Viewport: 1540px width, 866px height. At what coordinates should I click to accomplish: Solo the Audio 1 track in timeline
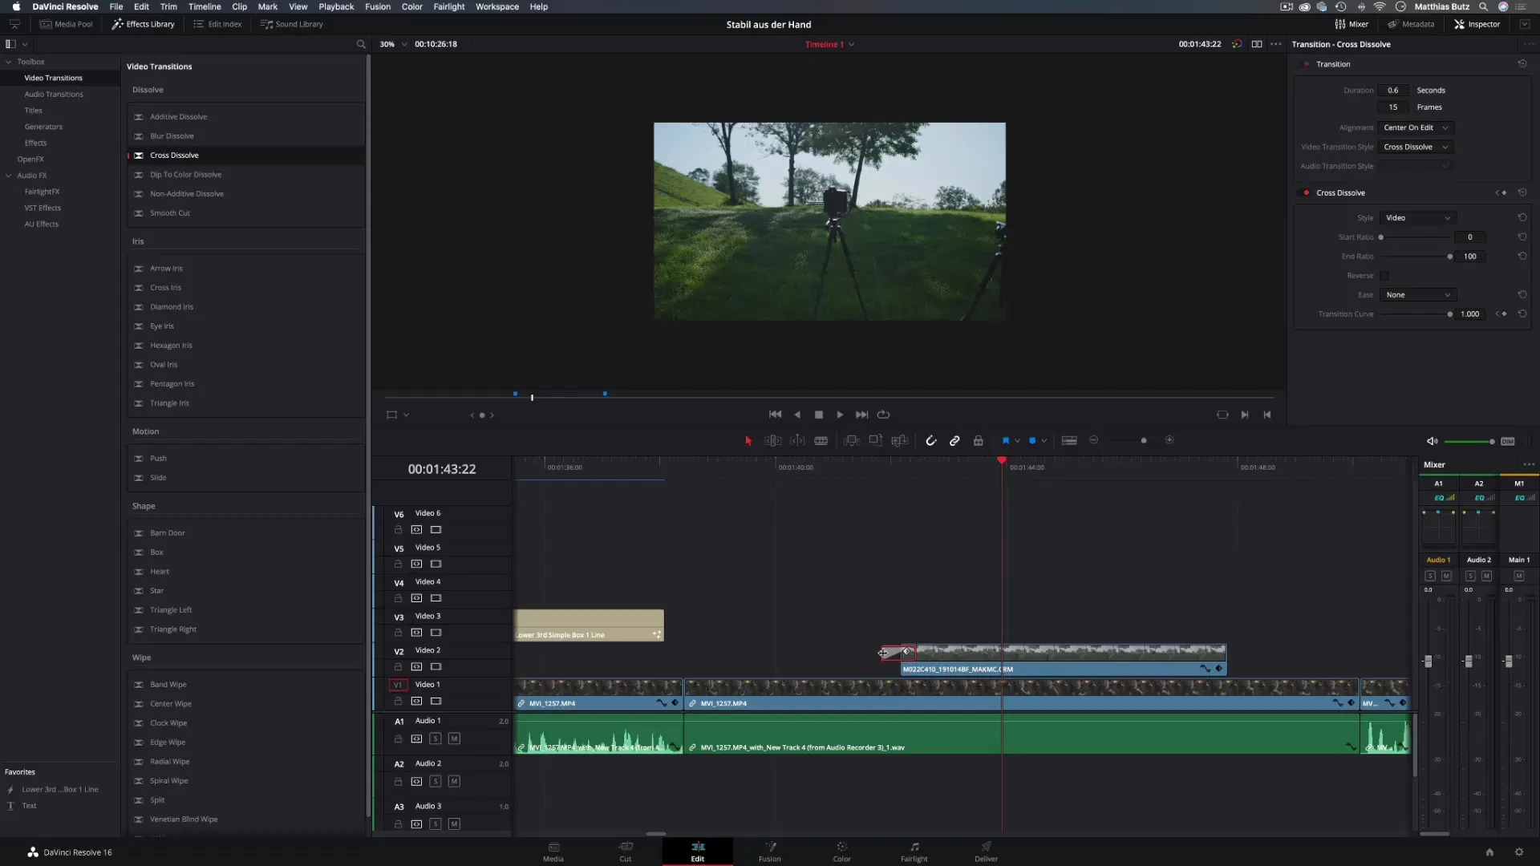pyautogui.click(x=436, y=739)
